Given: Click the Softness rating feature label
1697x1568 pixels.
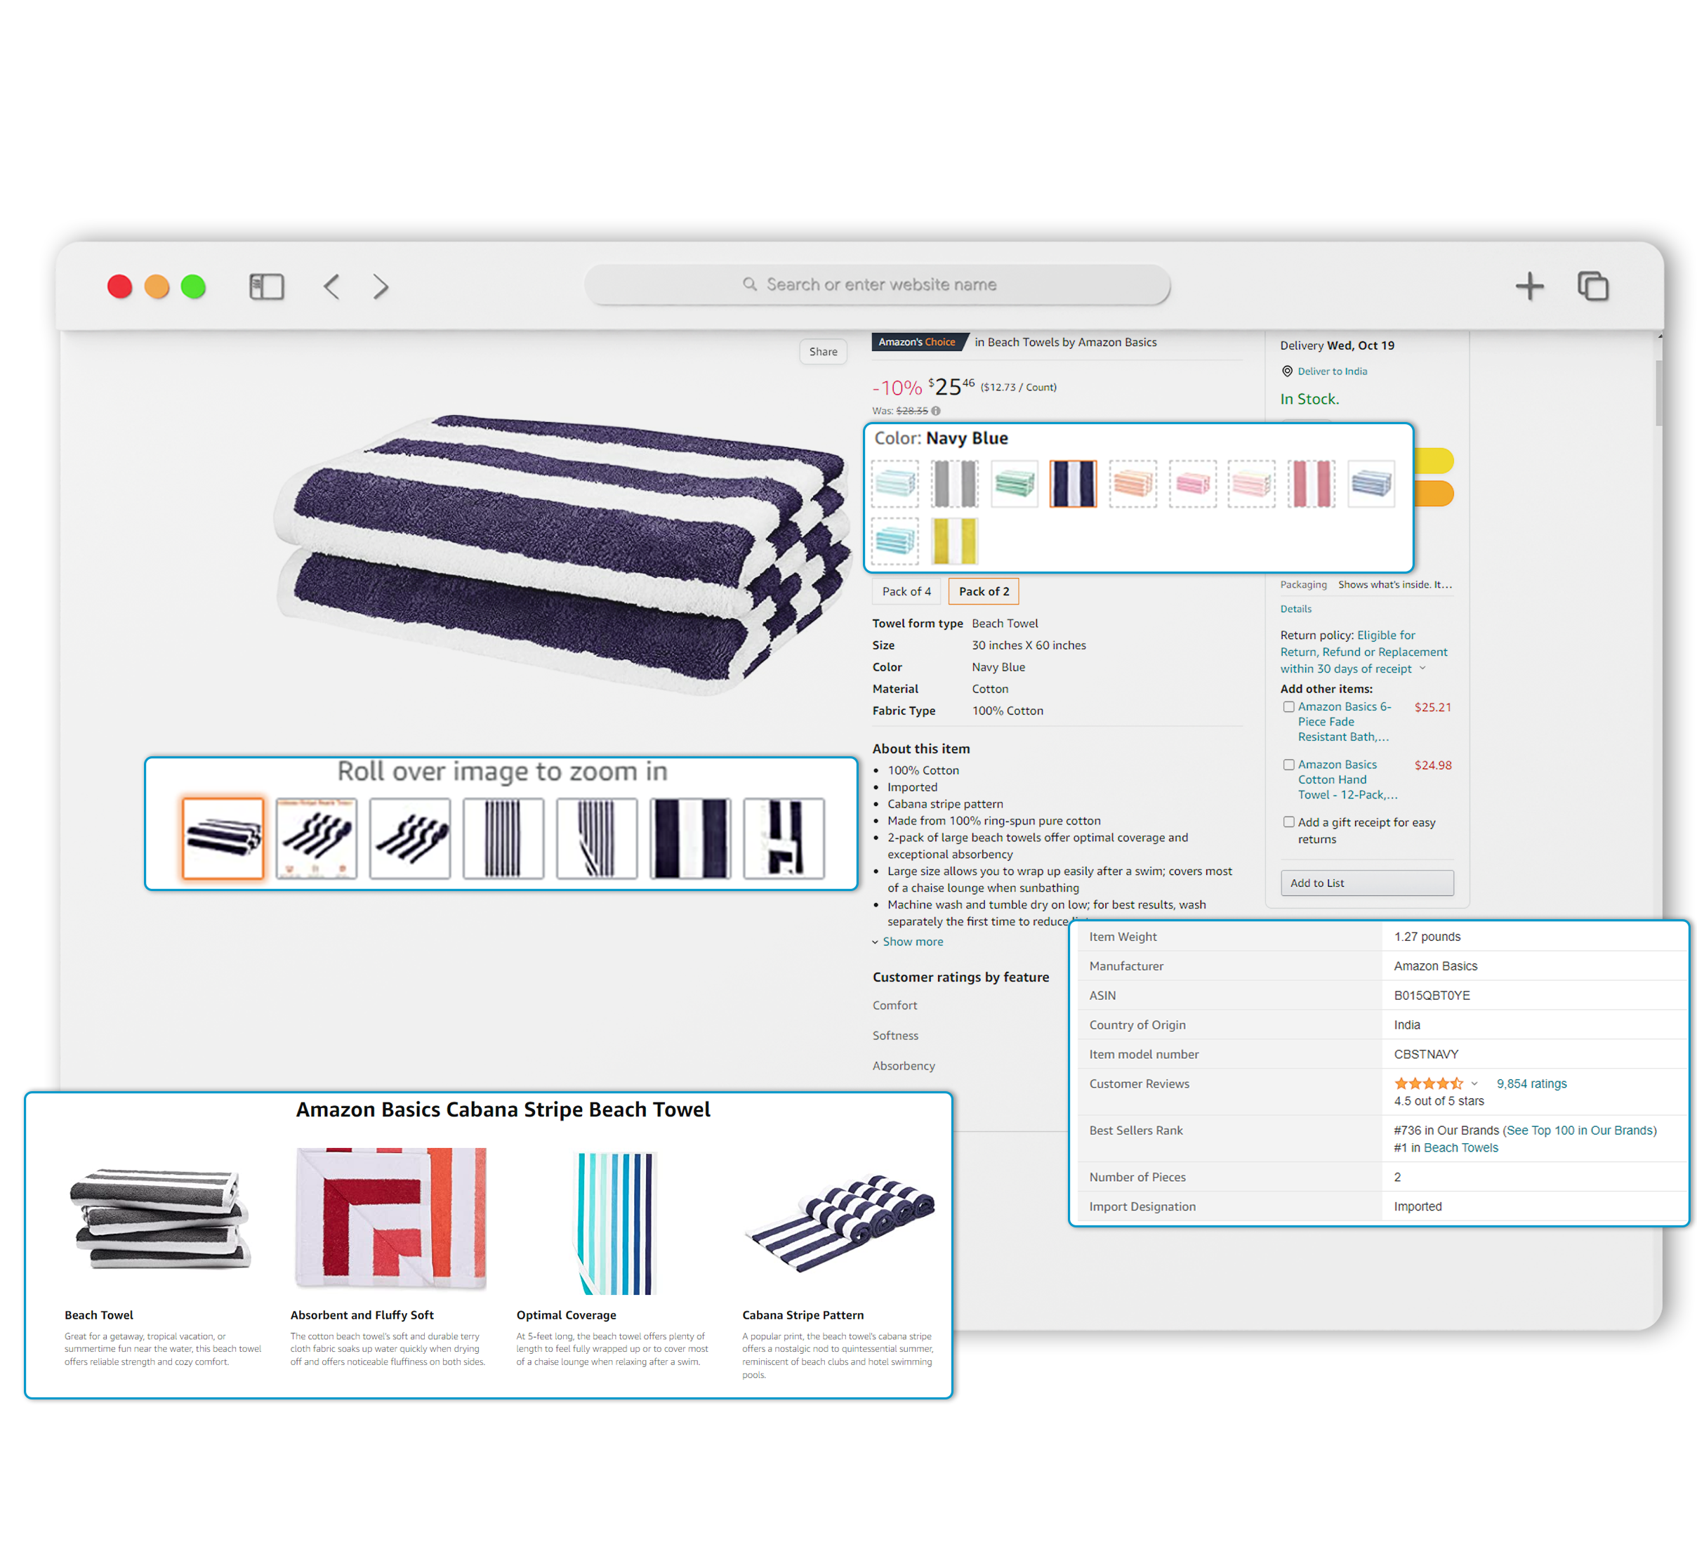Looking at the screenshot, I should click(894, 1036).
